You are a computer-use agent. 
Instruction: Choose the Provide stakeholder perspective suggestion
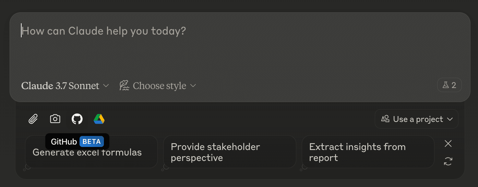(x=229, y=152)
